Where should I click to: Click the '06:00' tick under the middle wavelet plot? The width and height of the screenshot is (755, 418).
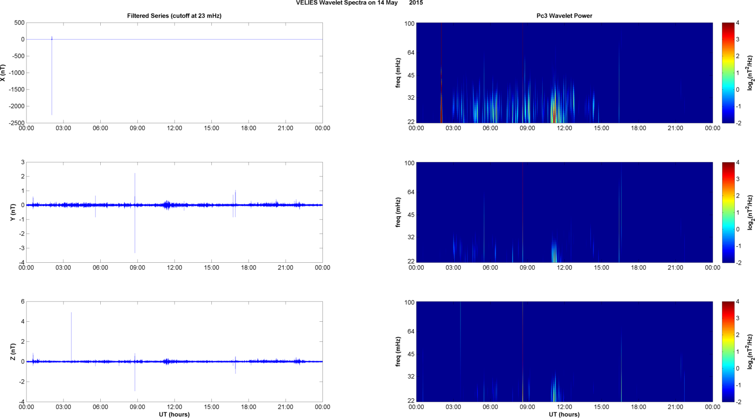[491, 268]
